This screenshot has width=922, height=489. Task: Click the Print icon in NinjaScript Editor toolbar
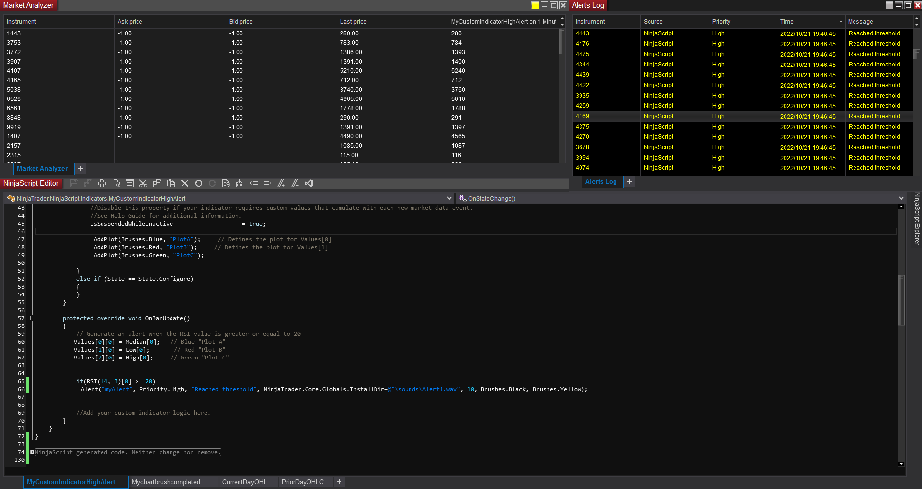(x=102, y=183)
